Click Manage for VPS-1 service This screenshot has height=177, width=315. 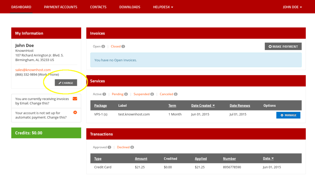[x=288, y=115]
